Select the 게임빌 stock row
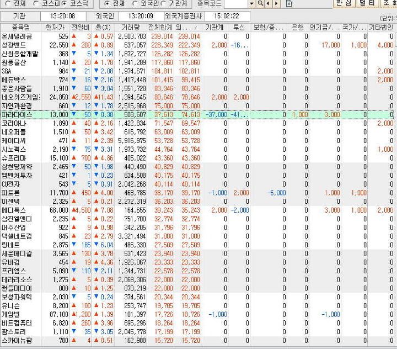Viewport: 397px width, 349px height. (197, 314)
